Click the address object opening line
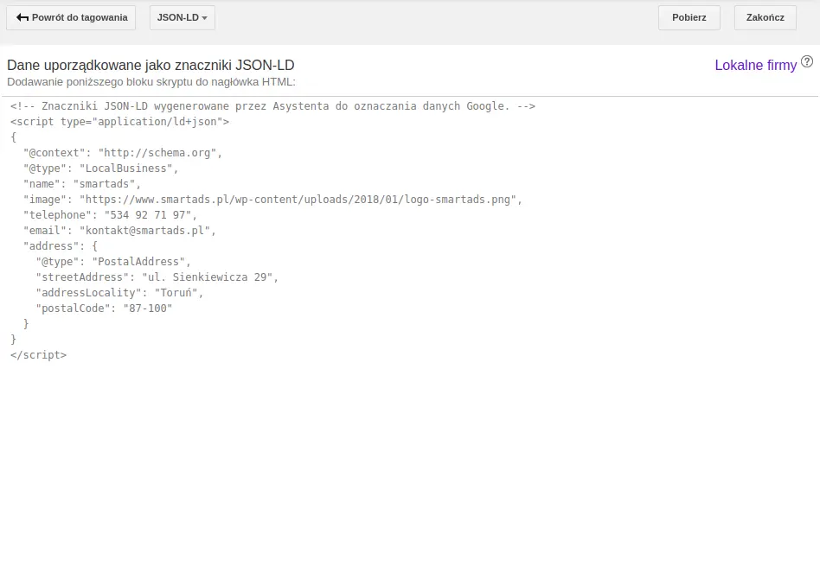Image resolution: width=820 pixels, height=566 pixels. point(60,246)
